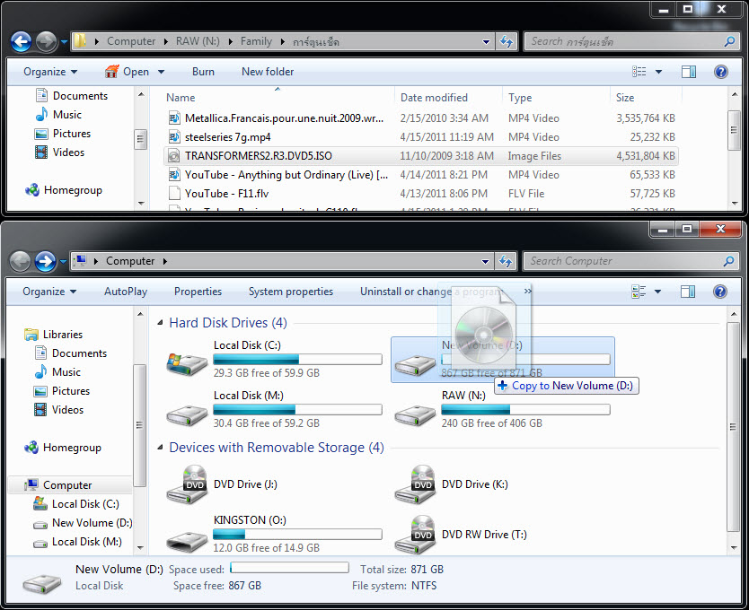Expand view options arrow in top window

[658, 72]
